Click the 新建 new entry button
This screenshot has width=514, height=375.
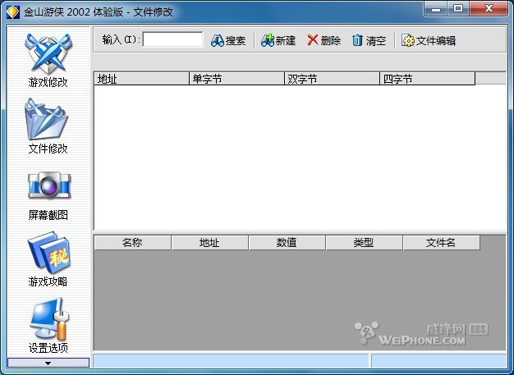(x=278, y=40)
